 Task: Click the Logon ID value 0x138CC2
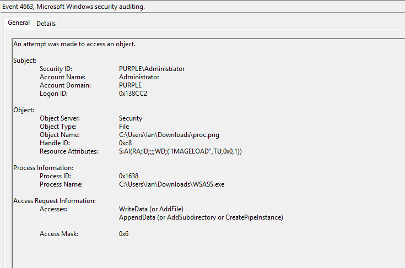pos(133,94)
